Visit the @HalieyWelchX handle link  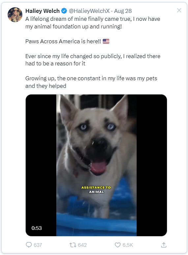[x=89, y=11]
